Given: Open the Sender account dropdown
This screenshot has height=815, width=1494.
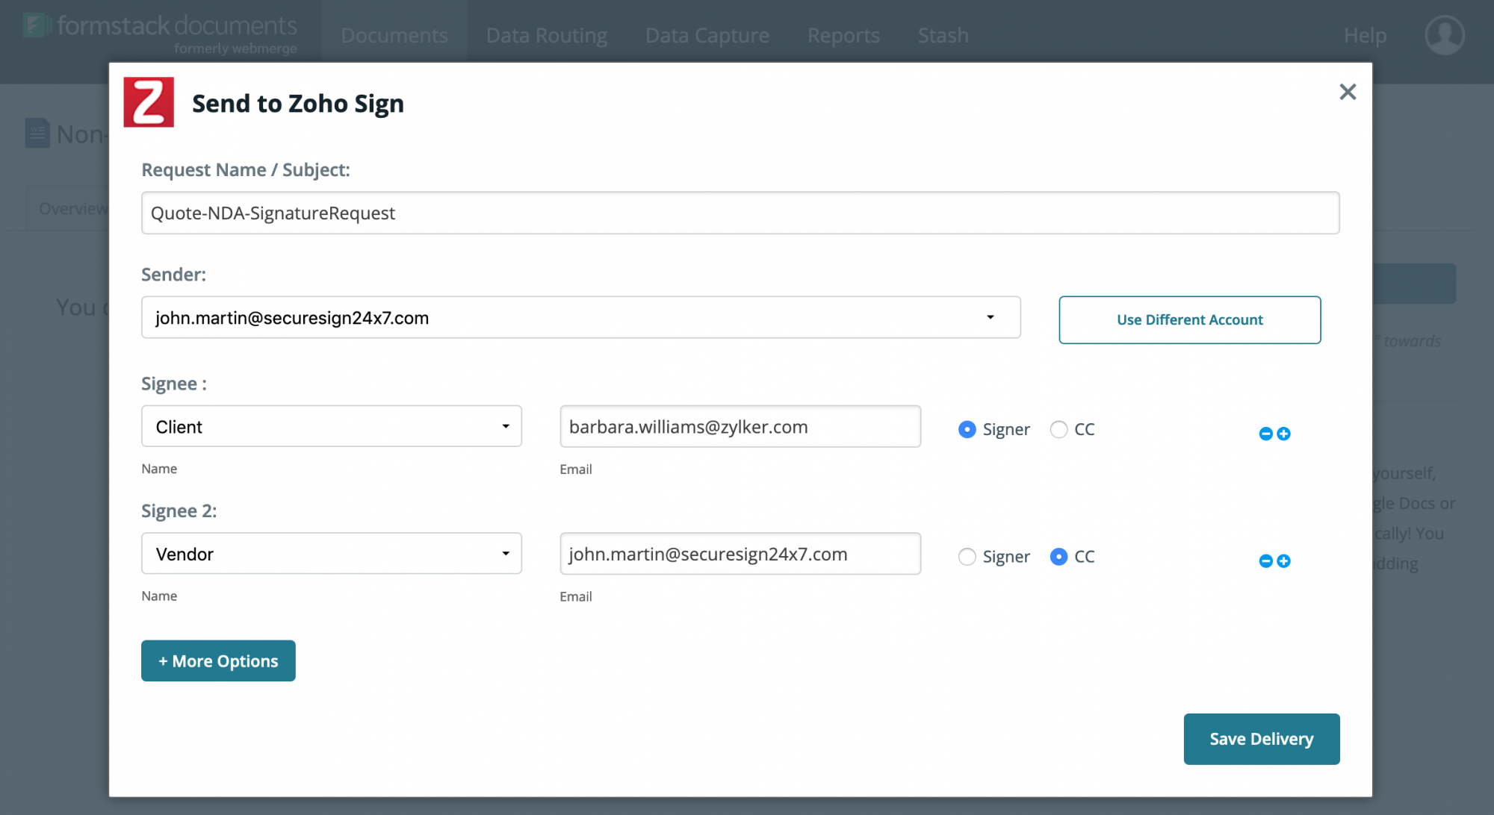Looking at the screenshot, I should point(991,317).
